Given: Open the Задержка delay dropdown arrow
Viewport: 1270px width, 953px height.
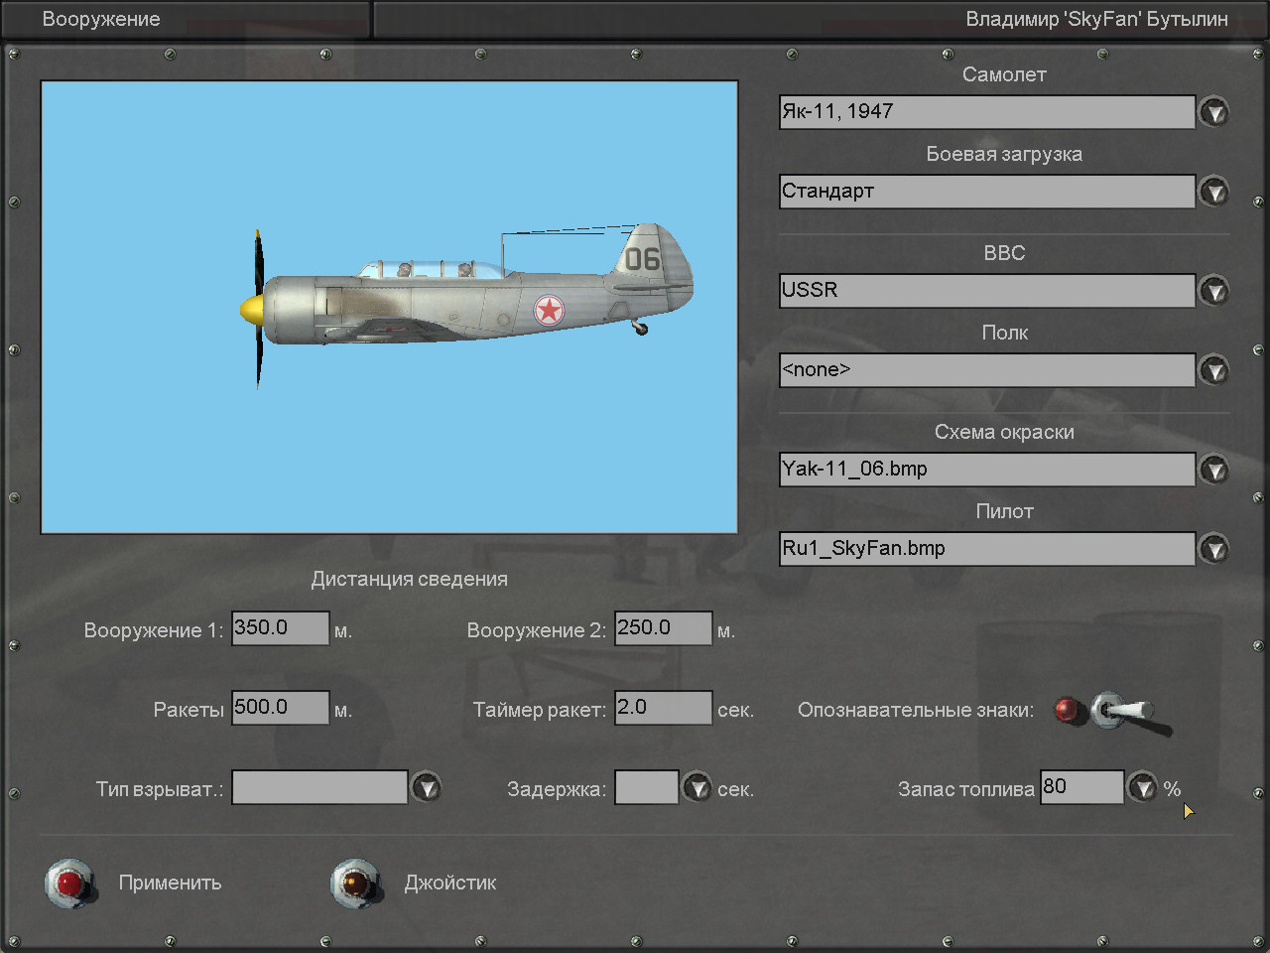Looking at the screenshot, I should 697,788.
